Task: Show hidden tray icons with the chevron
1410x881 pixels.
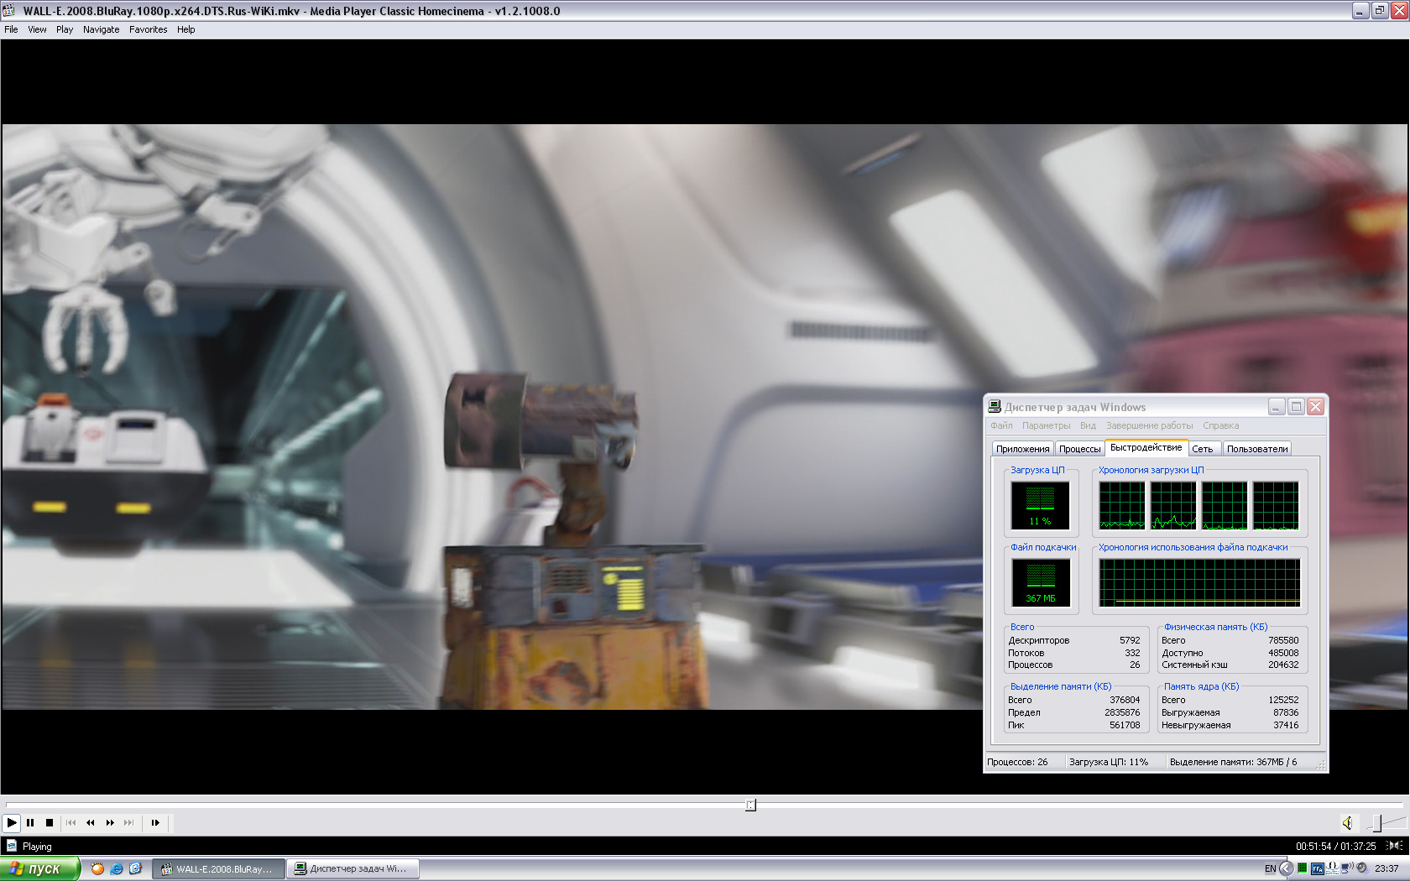Action: (1286, 868)
